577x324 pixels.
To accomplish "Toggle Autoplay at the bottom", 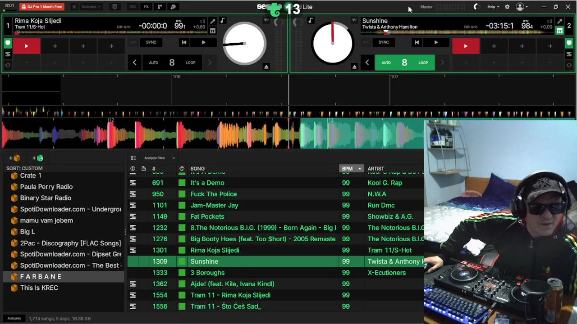I will (14, 319).
